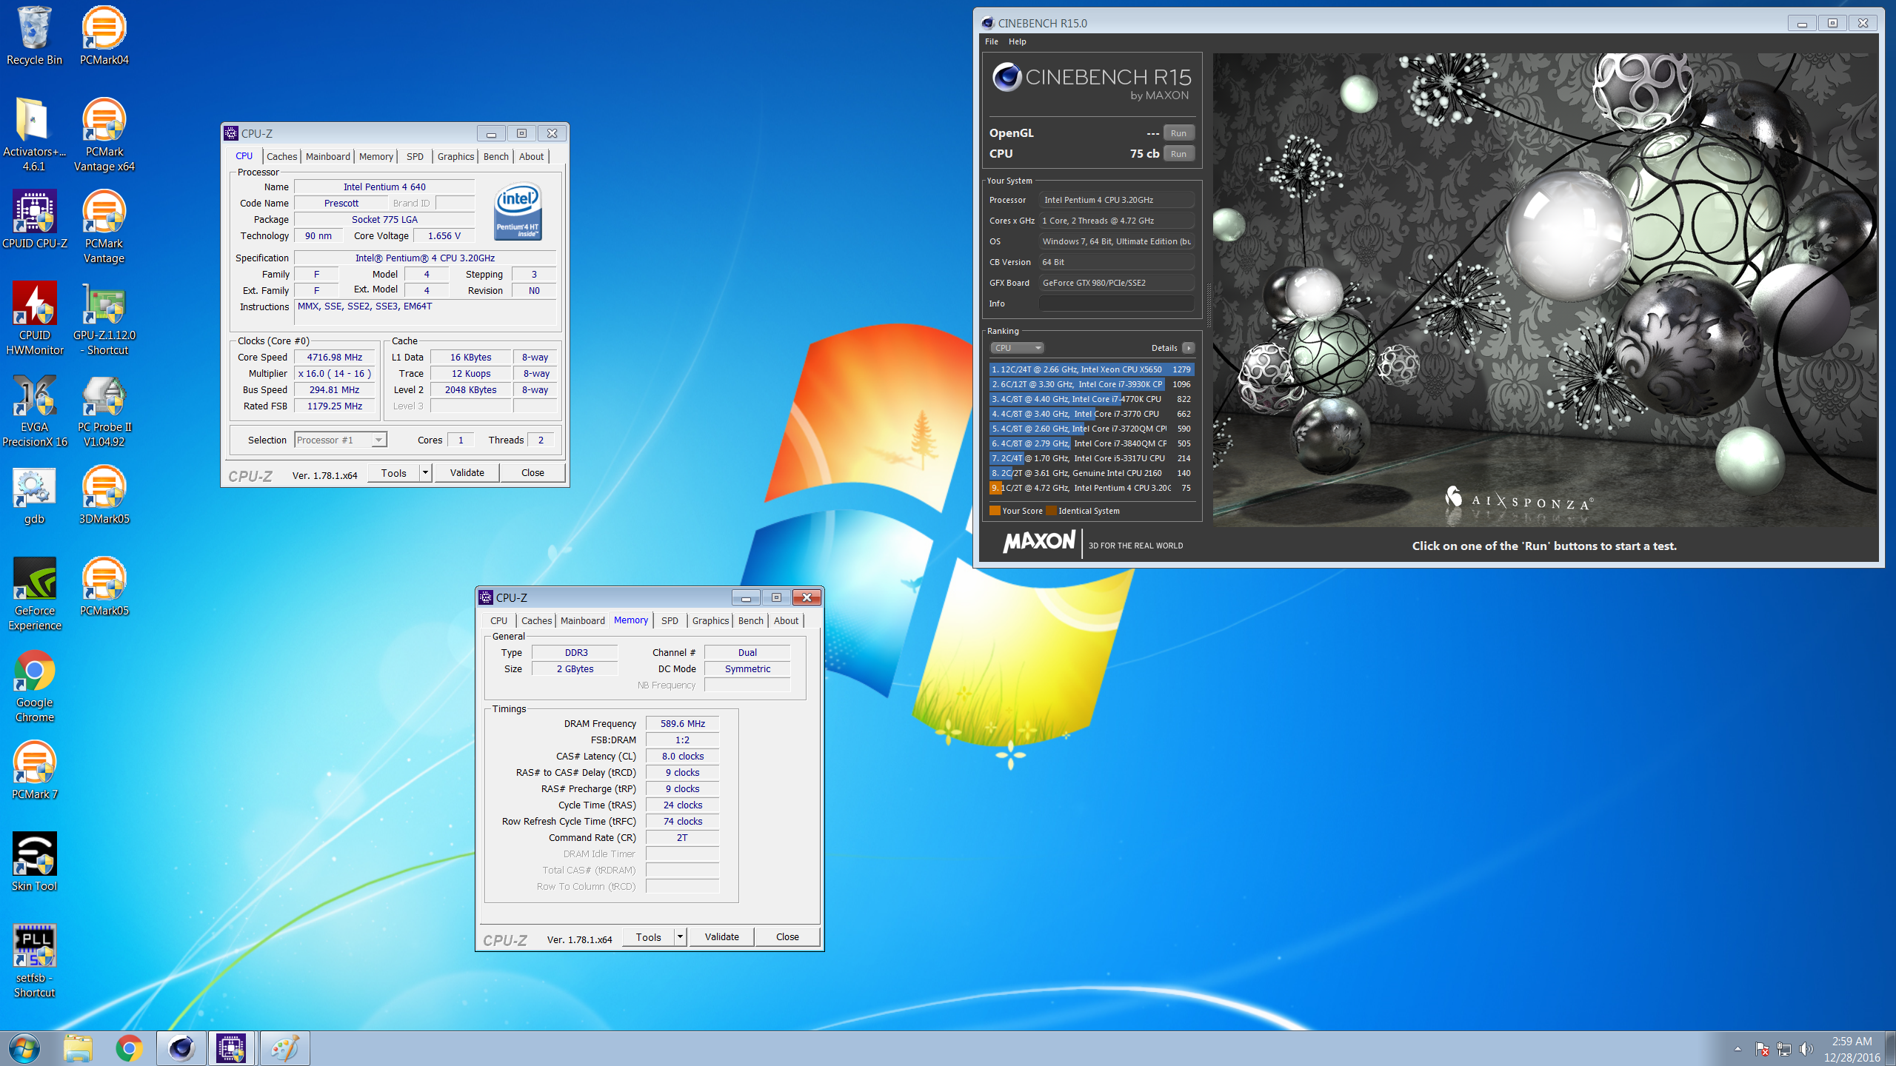1896x1066 pixels.
Task: Launch the setfsb shortcut icon
Action: 34,961
